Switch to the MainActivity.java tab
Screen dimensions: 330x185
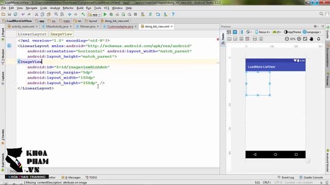pos(57,26)
